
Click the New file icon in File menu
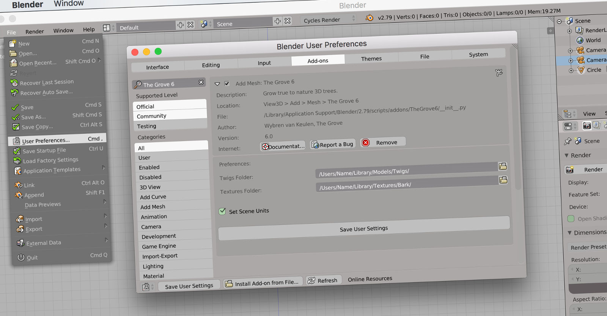(12, 43)
